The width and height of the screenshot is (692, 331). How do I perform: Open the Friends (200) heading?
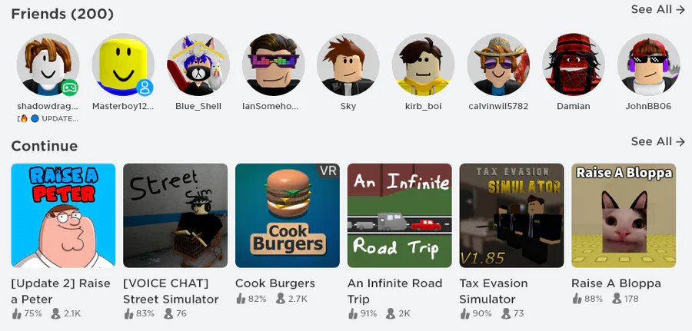click(62, 14)
